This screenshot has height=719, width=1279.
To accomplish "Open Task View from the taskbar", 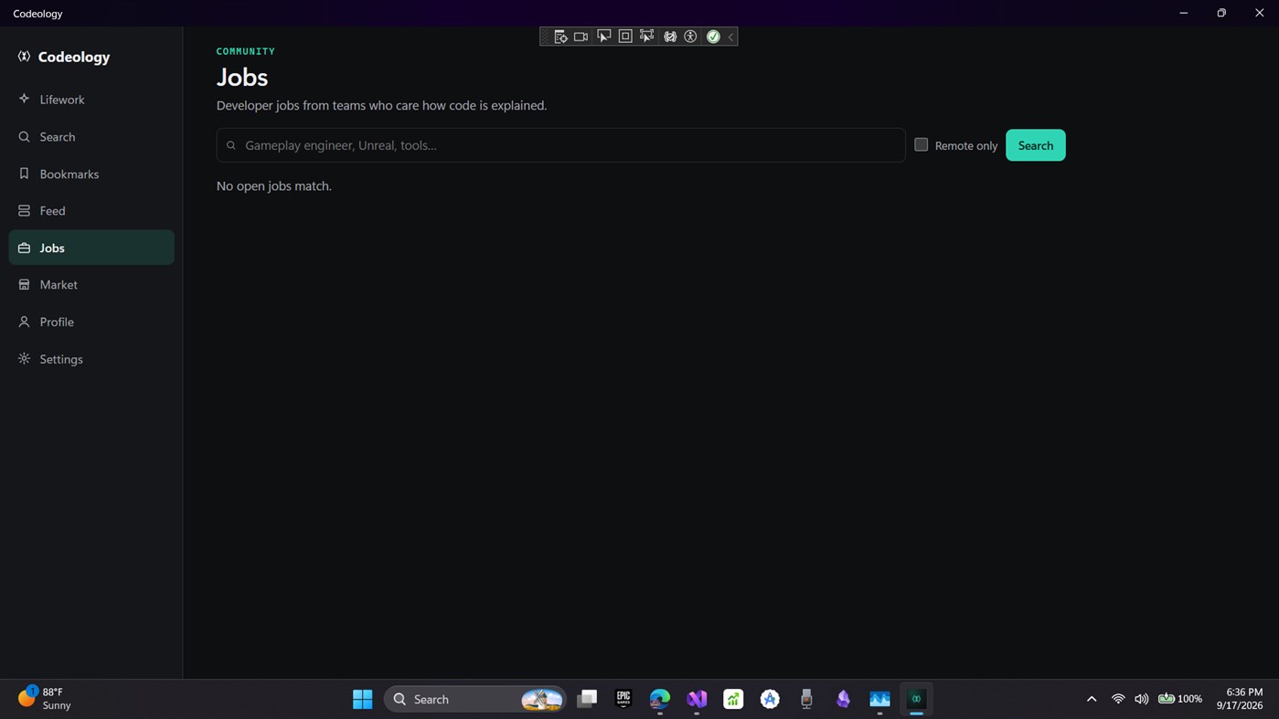I will 587,699.
